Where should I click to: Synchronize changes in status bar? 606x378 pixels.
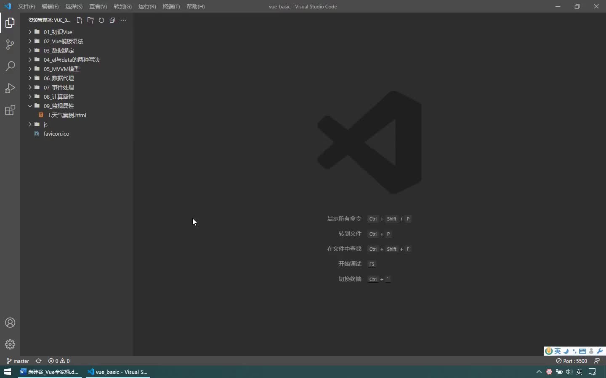(x=38, y=361)
